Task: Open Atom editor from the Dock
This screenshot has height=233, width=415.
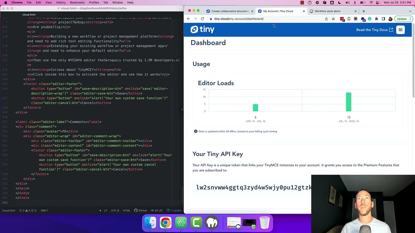Action: [181, 223]
